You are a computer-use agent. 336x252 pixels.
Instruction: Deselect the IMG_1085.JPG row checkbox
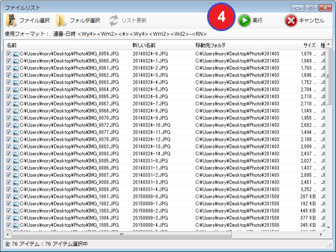[8, 225]
